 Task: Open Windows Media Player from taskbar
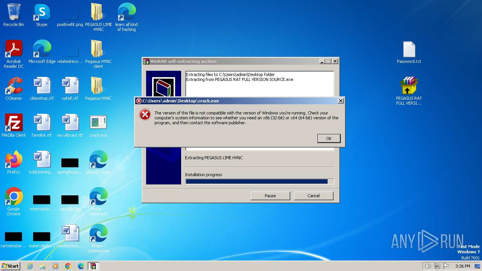pos(55,266)
